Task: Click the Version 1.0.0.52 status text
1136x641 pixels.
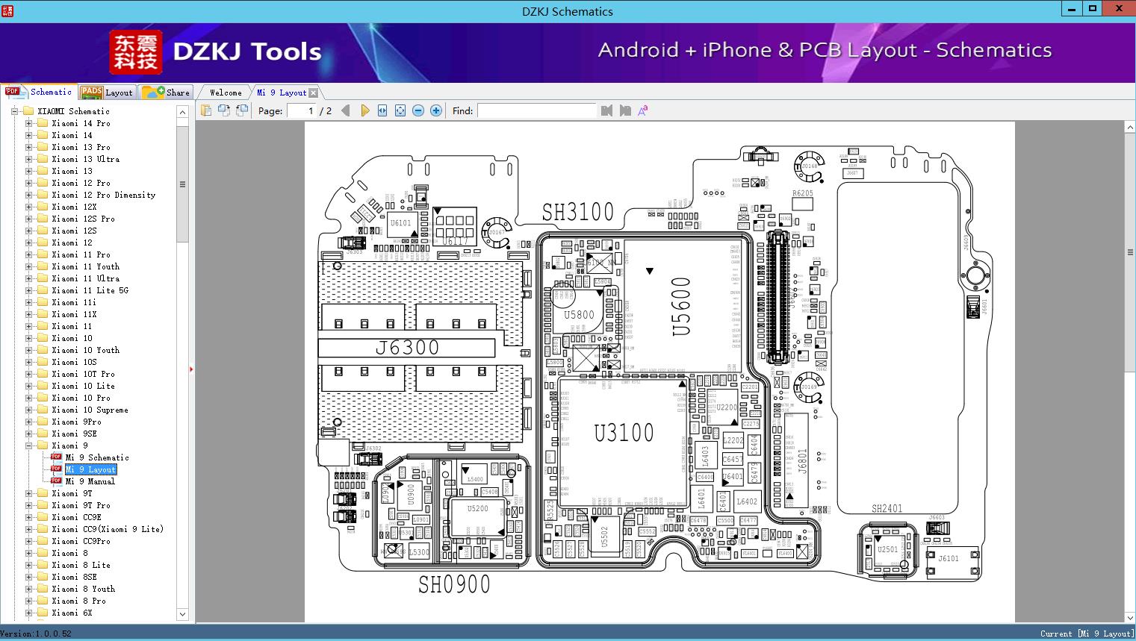Action: tap(36, 634)
